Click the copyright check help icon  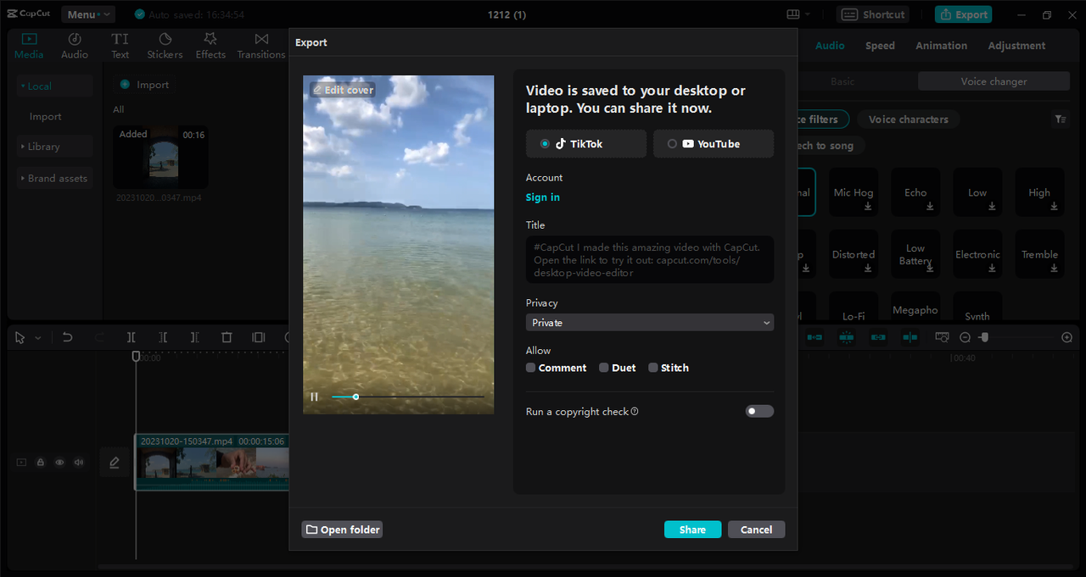(x=635, y=412)
